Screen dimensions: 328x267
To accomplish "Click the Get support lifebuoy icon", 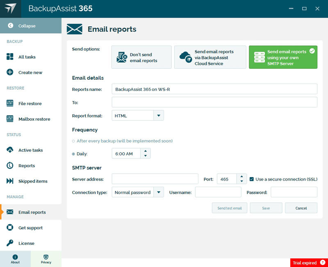I will click(10, 227).
